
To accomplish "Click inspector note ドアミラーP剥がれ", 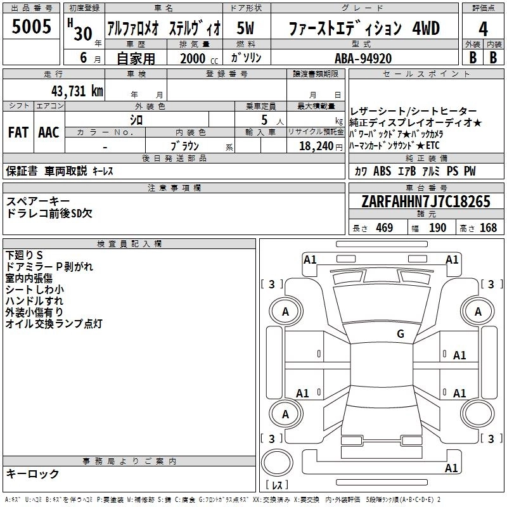I will [49, 266].
